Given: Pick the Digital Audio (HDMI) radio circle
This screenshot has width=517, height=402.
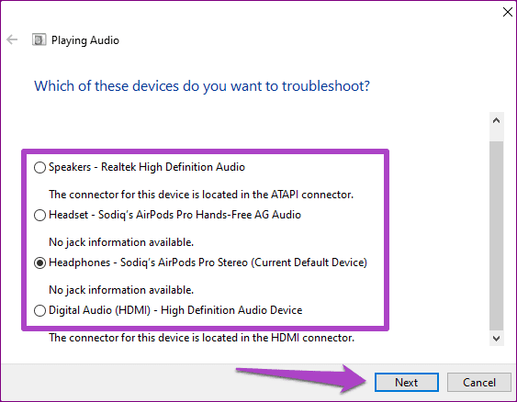Looking at the screenshot, I should point(39,311).
